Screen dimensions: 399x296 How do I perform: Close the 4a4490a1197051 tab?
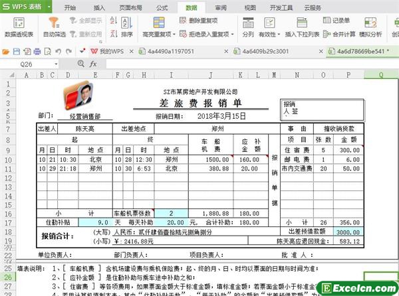(226, 52)
